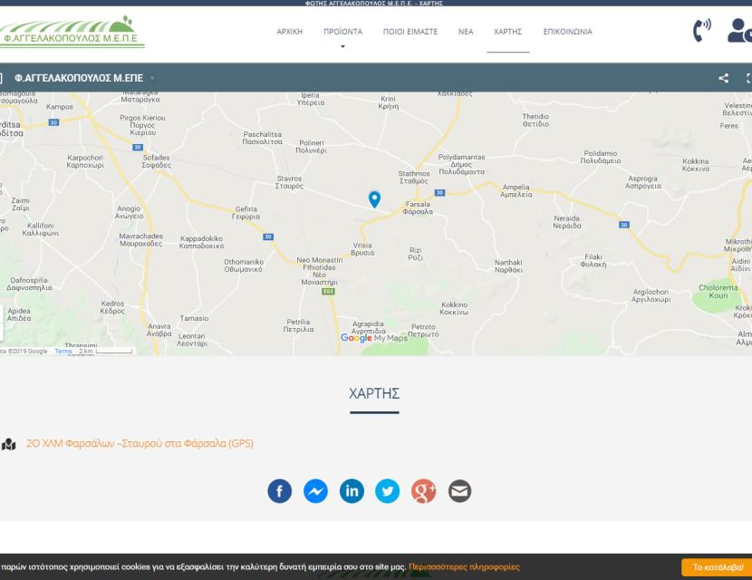This screenshot has width=752, height=580.
Task: Click the ΧΑΡΤΗΣ section heading below the map
Action: (374, 394)
